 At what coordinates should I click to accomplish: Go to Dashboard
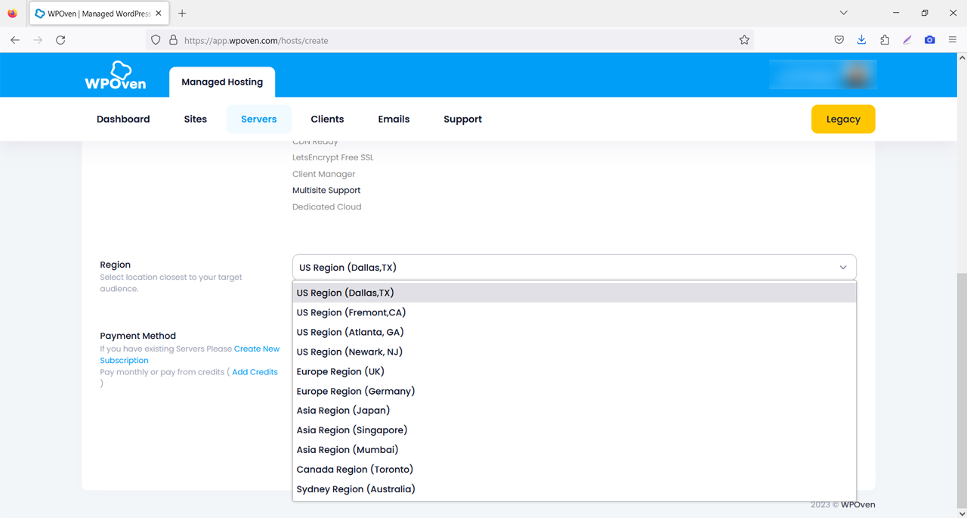123,119
